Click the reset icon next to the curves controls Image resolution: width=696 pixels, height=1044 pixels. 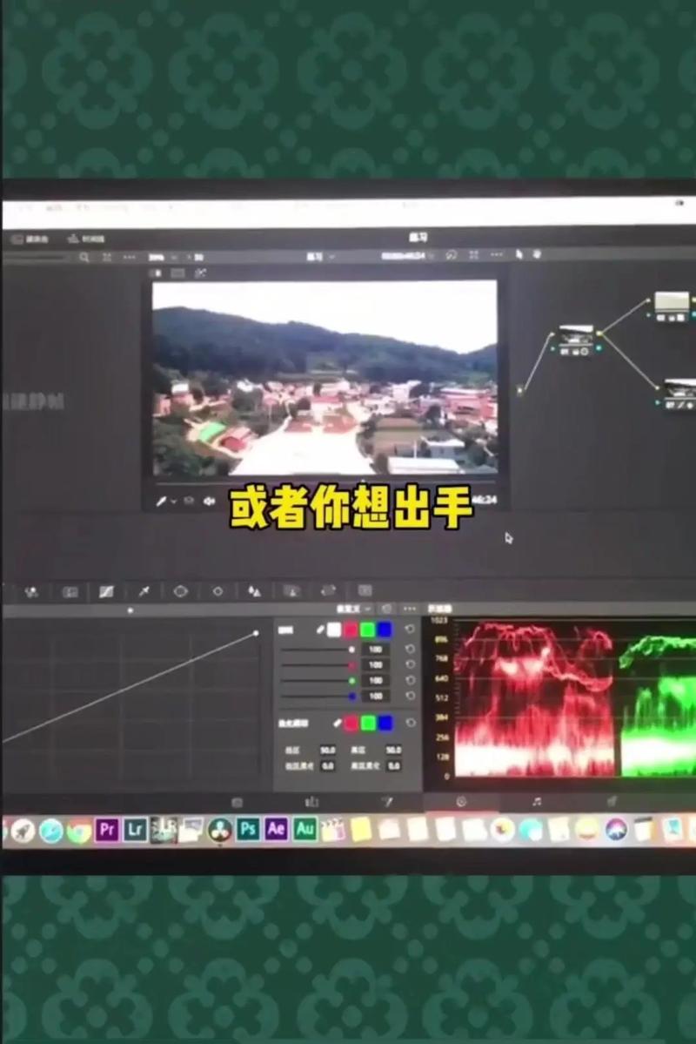click(x=412, y=630)
